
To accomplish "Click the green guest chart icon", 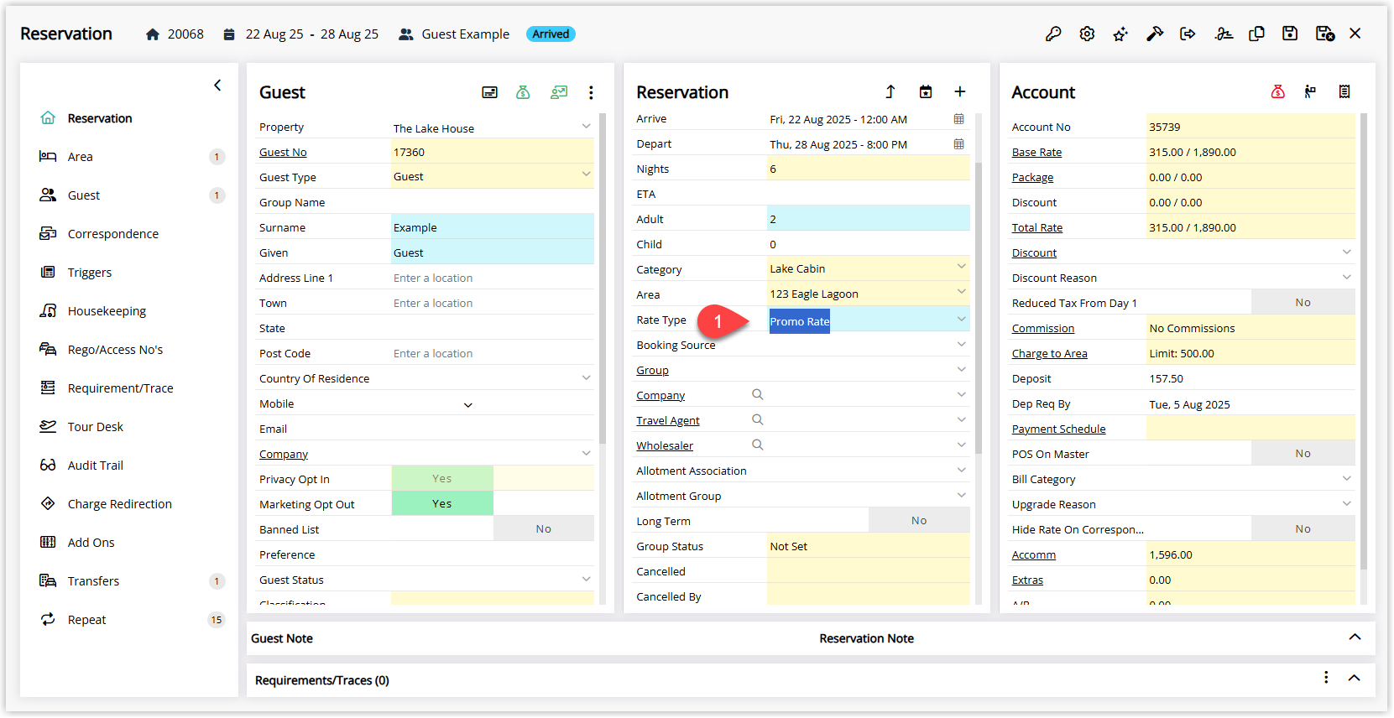I will coord(559,92).
